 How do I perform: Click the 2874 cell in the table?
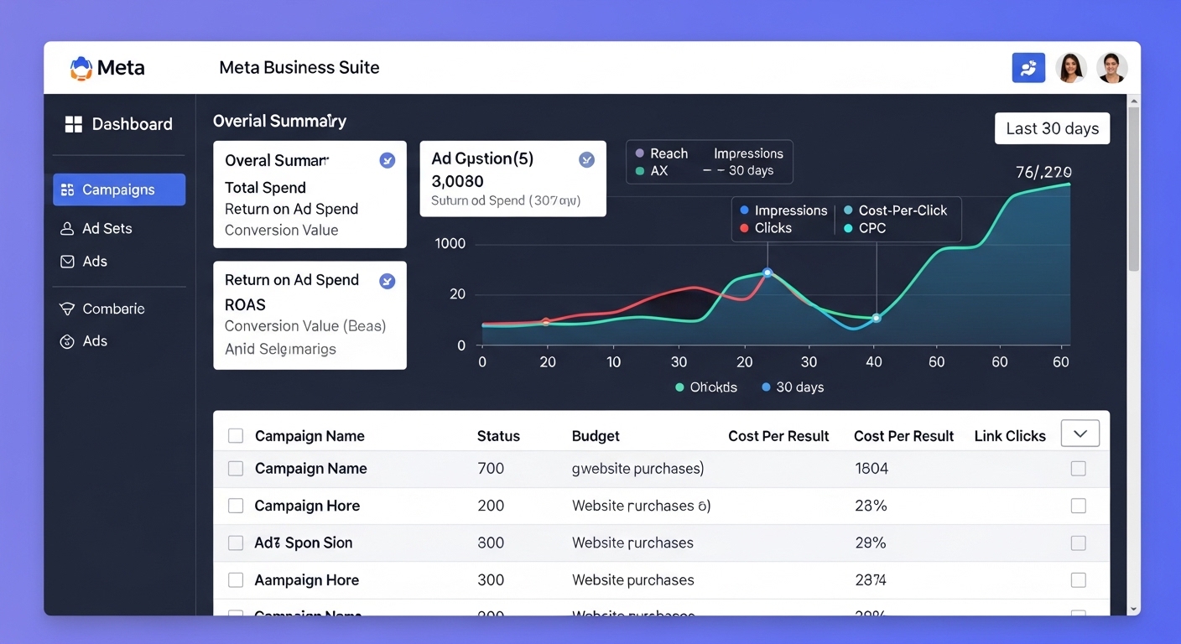[x=871, y=580]
